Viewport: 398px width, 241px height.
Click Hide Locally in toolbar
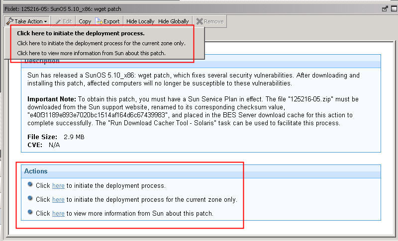(140, 21)
